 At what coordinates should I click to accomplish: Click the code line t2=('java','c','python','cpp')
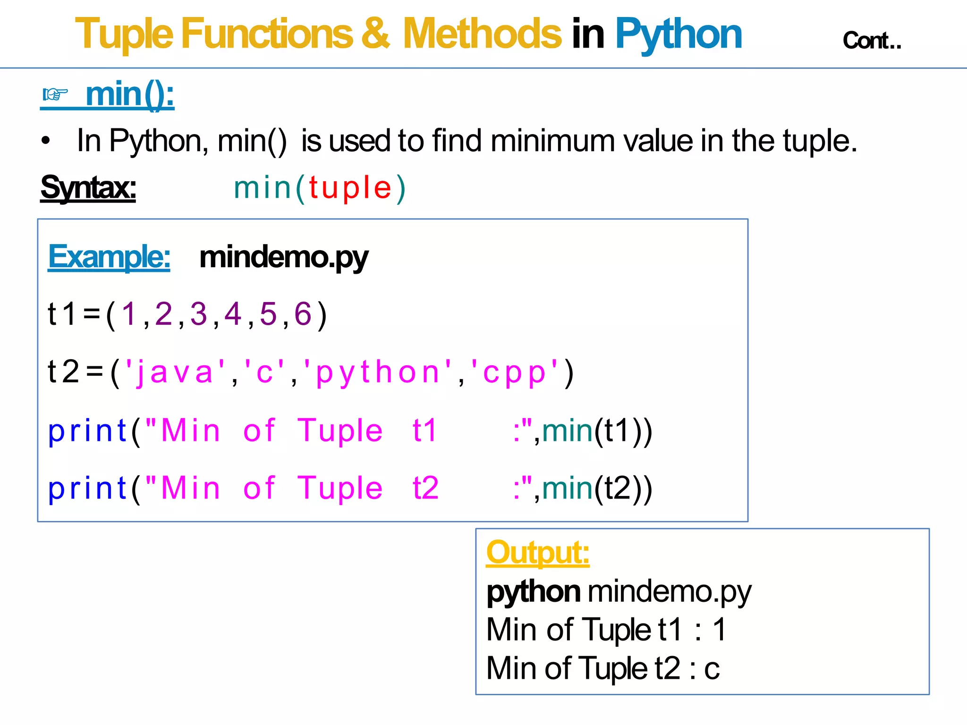point(311,372)
